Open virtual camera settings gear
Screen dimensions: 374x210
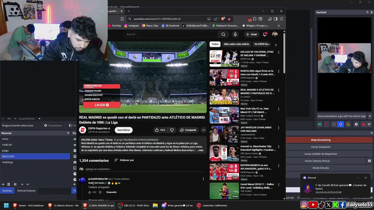[369, 161]
